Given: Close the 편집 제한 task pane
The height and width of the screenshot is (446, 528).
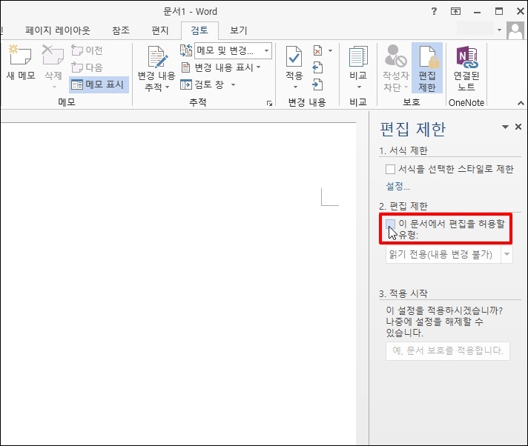Looking at the screenshot, I should point(518,127).
